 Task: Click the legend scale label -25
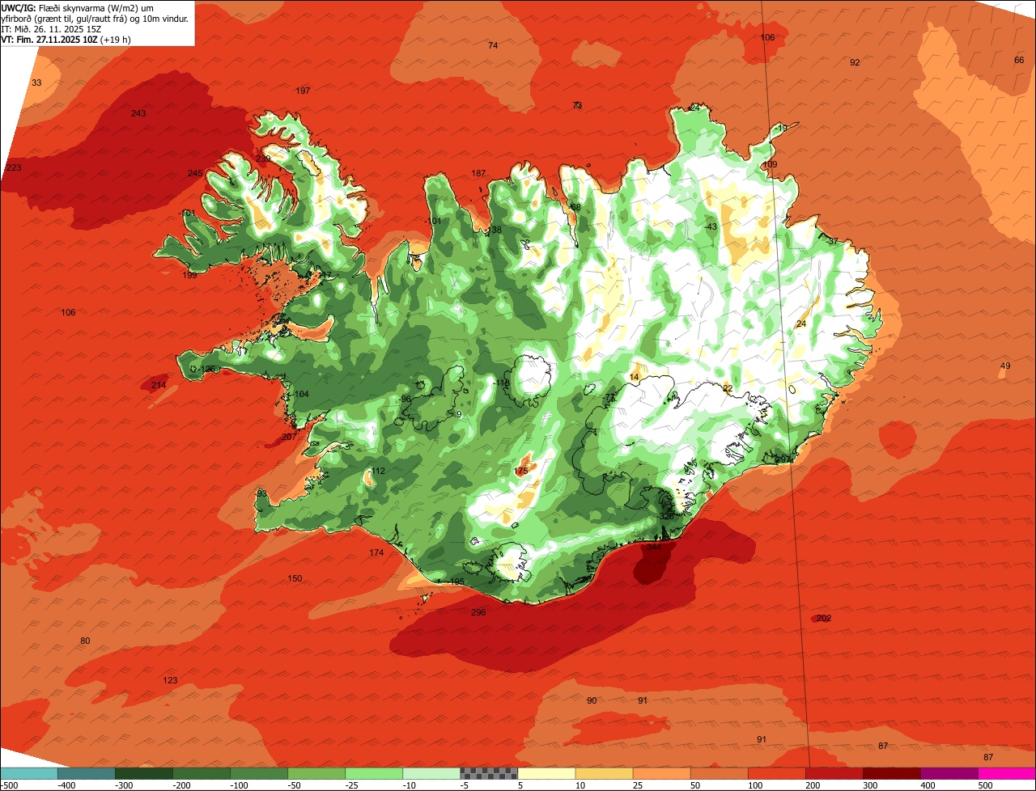[x=353, y=785]
